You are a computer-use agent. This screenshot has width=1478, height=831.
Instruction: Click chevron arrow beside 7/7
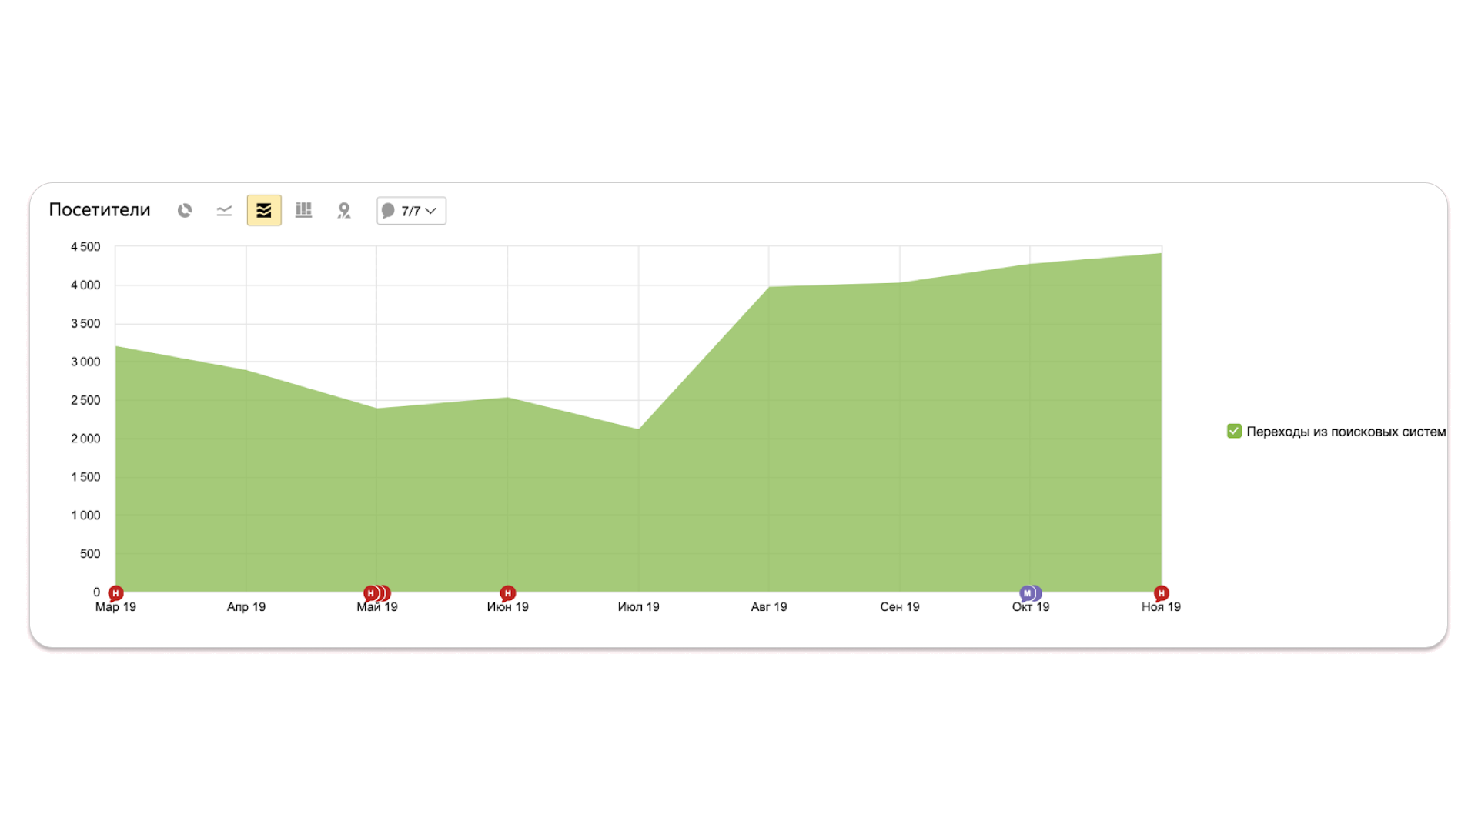431,211
